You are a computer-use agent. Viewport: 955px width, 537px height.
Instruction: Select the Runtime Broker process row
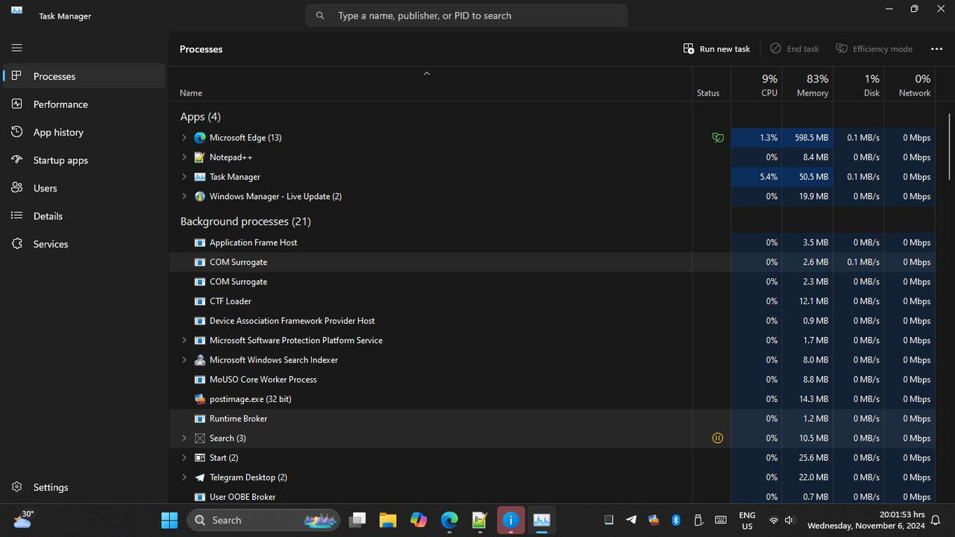point(552,418)
